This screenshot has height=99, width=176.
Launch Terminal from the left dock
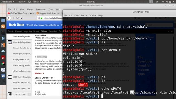pyautogui.click(x=3, y=33)
